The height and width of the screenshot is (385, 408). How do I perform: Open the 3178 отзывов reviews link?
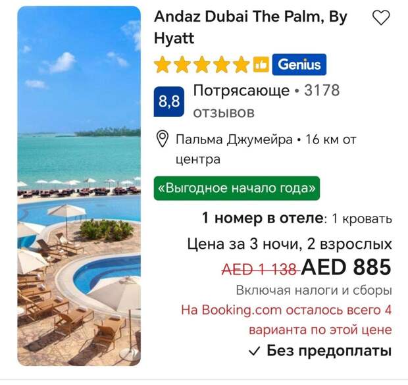click(267, 101)
